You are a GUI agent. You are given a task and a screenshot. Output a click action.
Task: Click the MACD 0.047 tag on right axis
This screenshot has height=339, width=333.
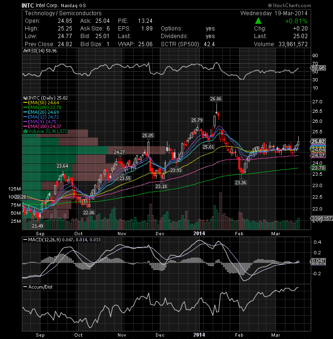[318, 261]
